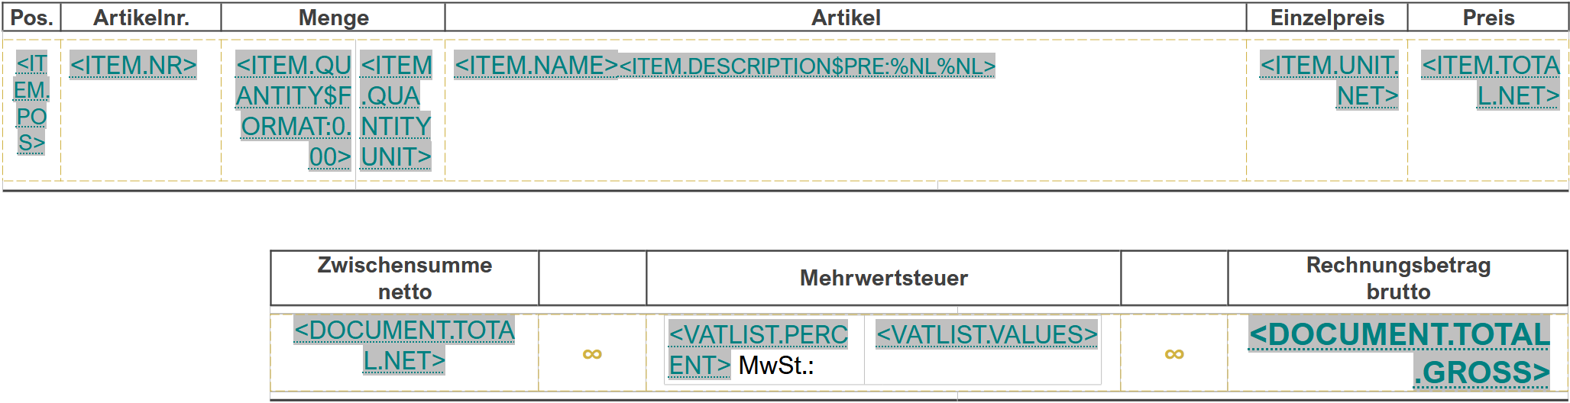Click the infinity symbol before Rechnungsbetrag cell
Image resolution: width=1570 pixels, height=403 pixels.
pos(1174,354)
